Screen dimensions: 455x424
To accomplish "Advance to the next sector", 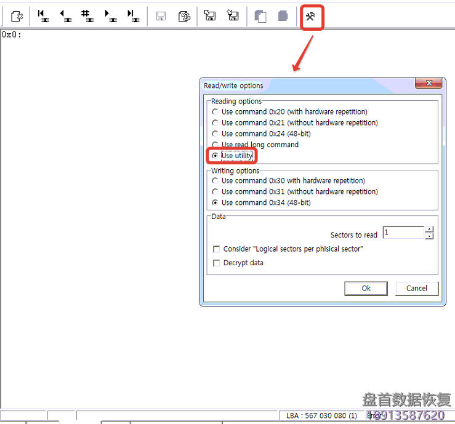I will [x=110, y=17].
